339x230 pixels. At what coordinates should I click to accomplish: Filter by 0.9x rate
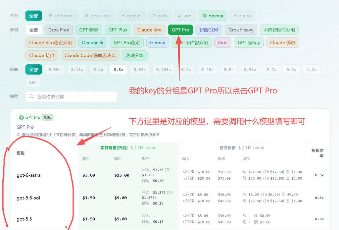[x=291, y=70]
